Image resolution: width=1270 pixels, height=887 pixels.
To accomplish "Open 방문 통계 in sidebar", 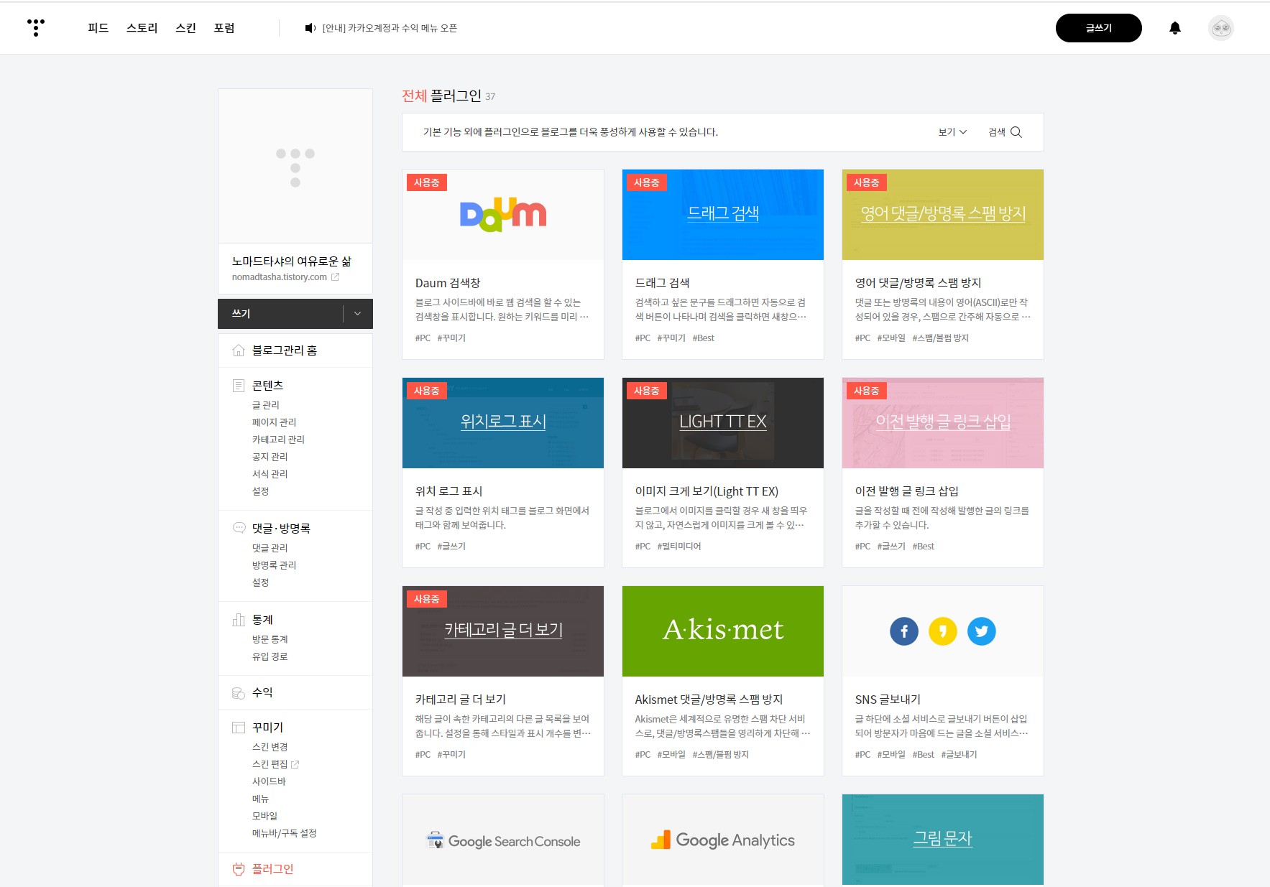I will [x=270, y=639].
